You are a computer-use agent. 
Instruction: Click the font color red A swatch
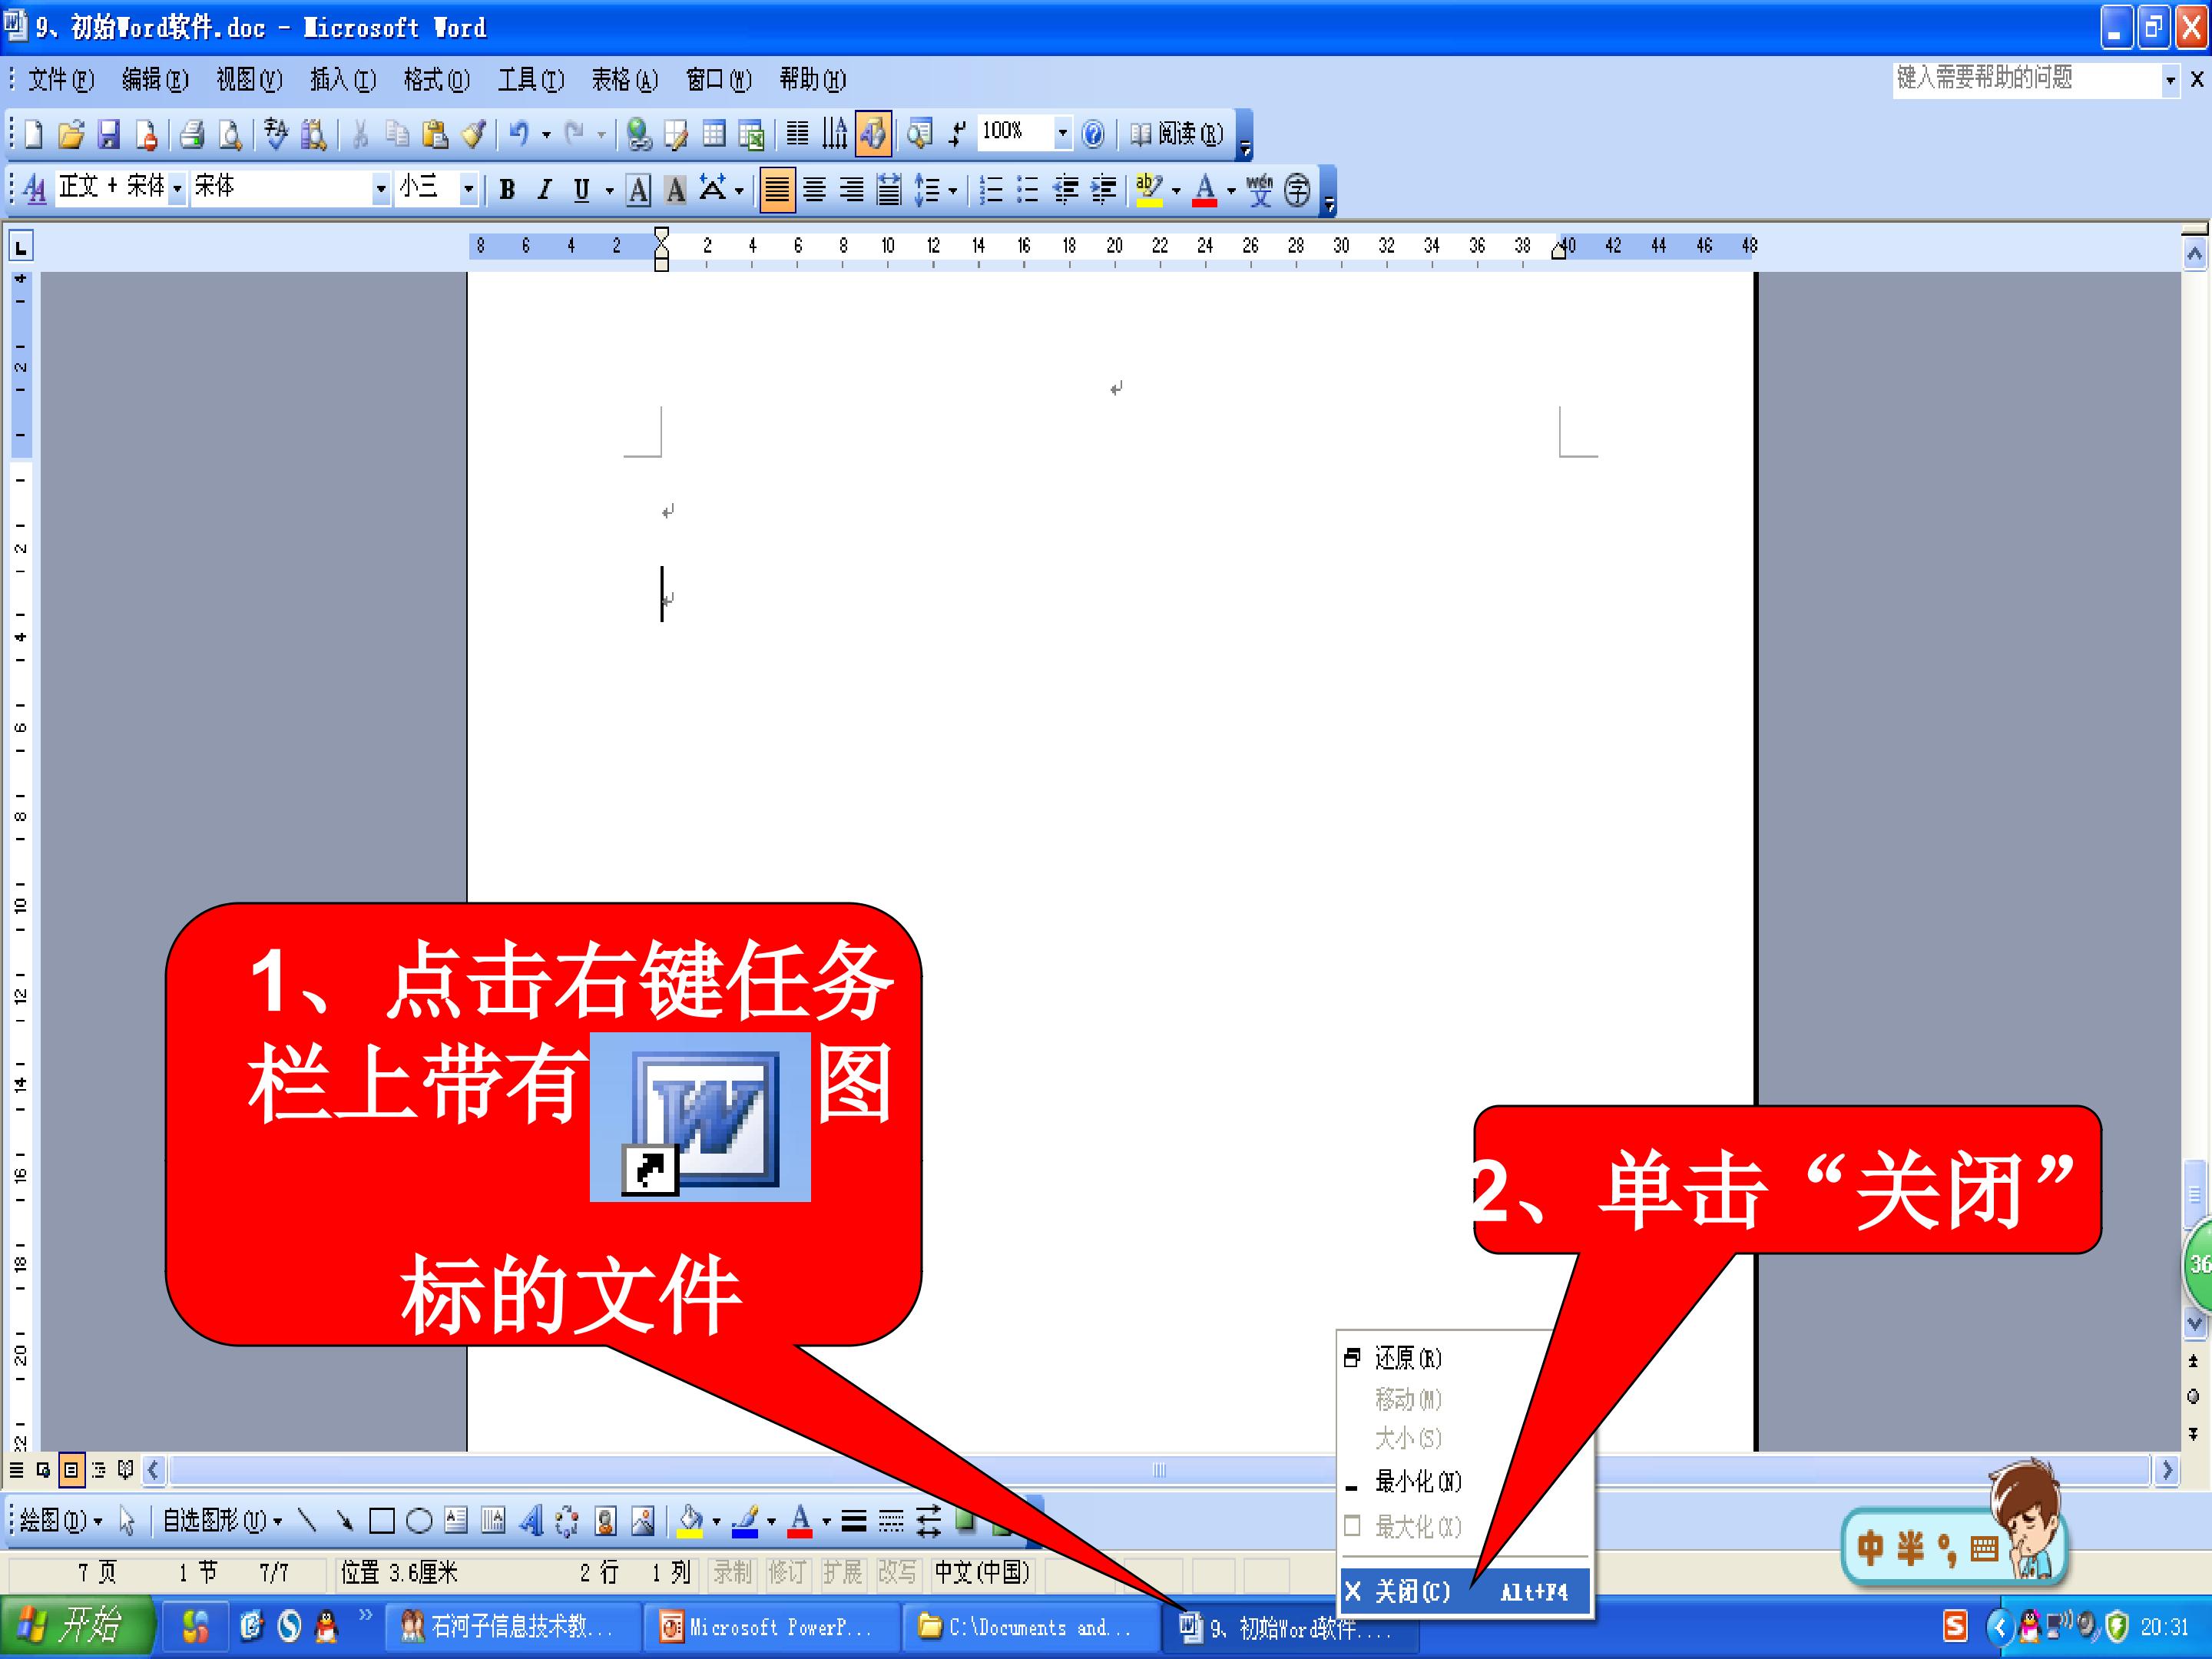tap(1204, 189)
